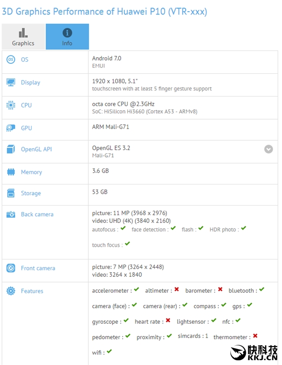The height and width of the screenshot is (365, 282).
Task: Click the Display label
Action: pos(31,83)
